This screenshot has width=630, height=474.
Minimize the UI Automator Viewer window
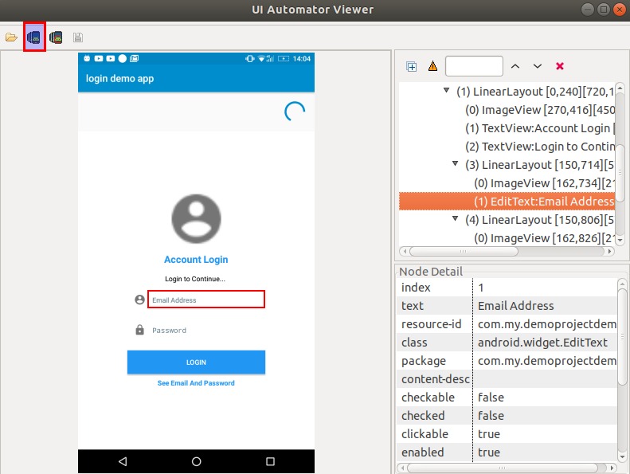pyautogui.click(x=588, y=10)
